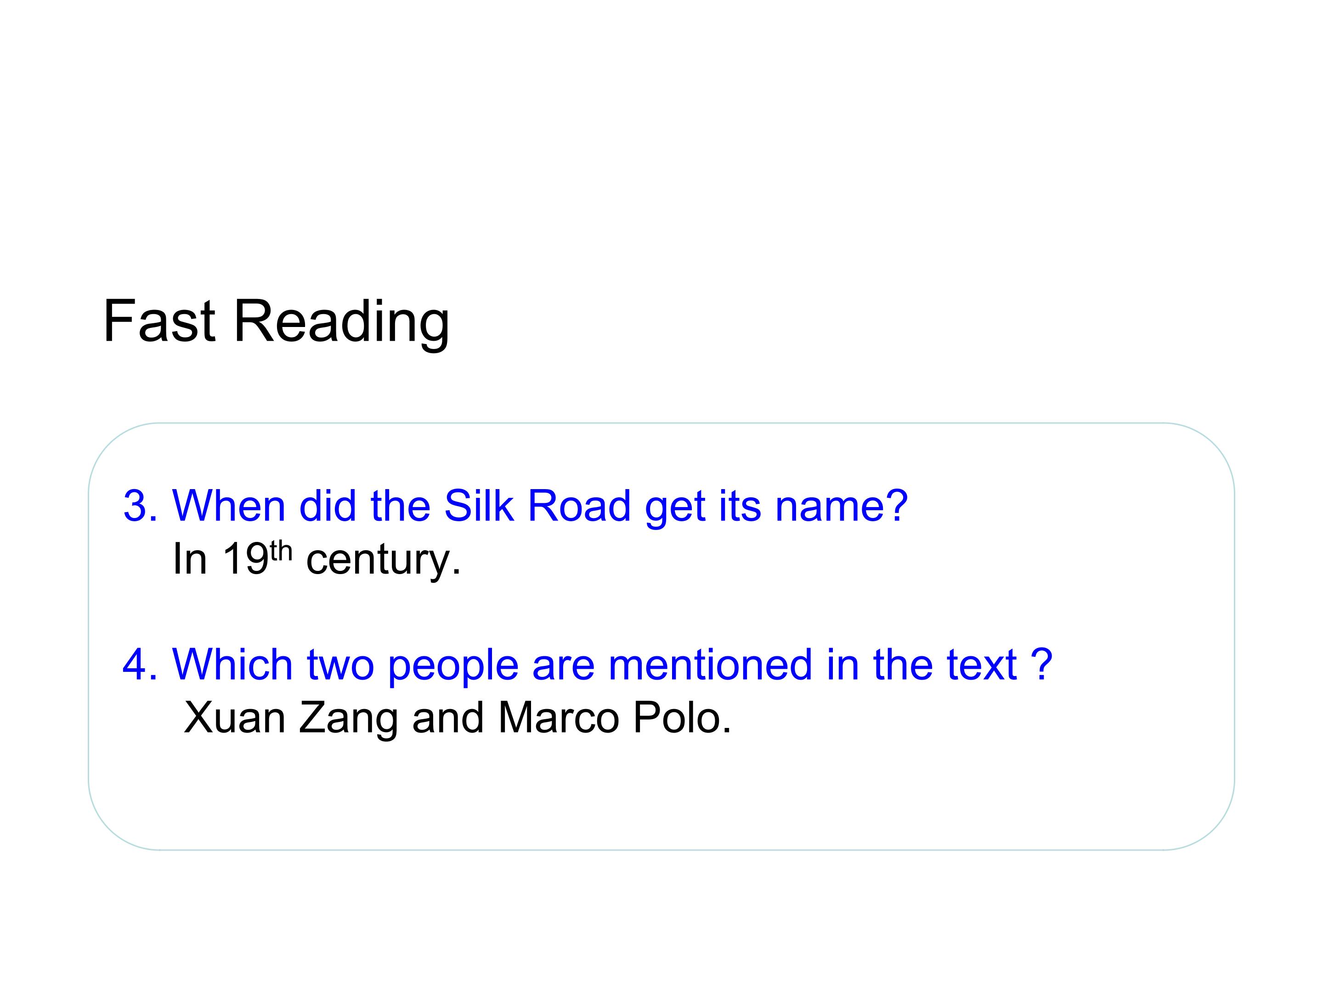Screen dimensions: 1323x992
Task: Select question 3 about the Silk Road
Action: coord(515,506)
